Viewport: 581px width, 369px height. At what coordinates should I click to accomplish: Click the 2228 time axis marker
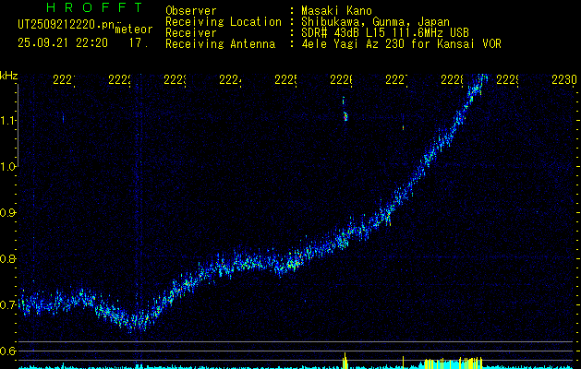point(453,80)
